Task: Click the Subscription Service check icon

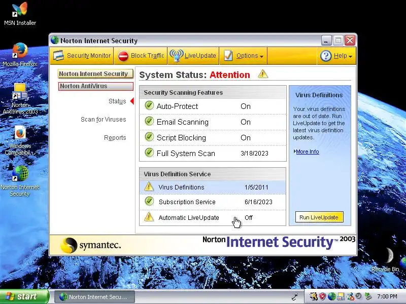Action: (x=149, y=201)
